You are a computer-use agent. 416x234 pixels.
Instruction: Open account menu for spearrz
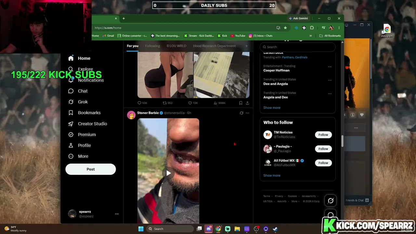(117, 214)
